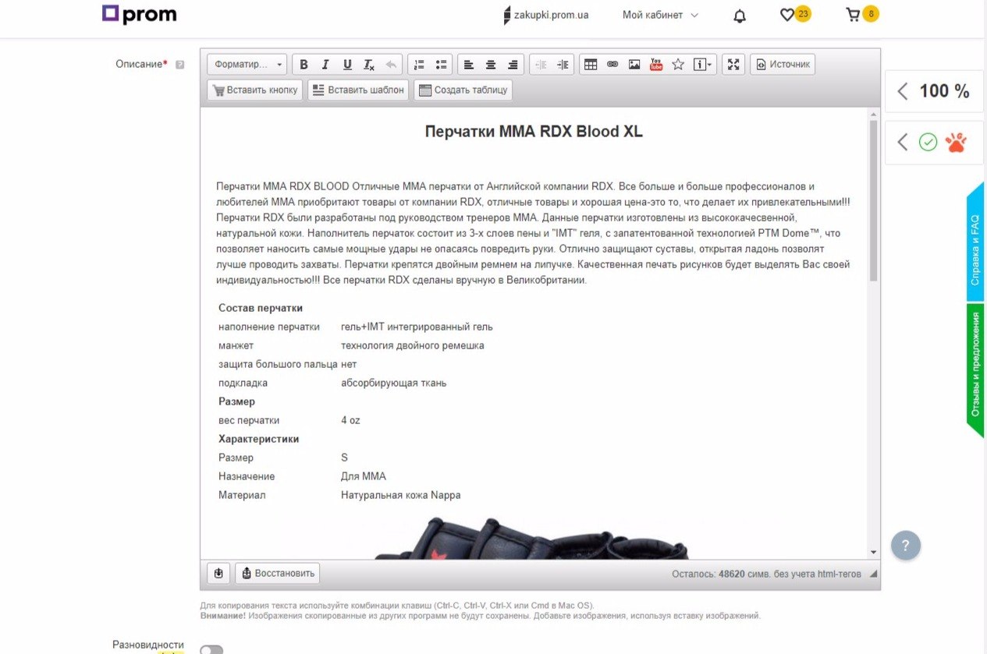Viewport: 987px width, 654px height.
Task: Click Вставить кнопку button
Action: [255, 90]
